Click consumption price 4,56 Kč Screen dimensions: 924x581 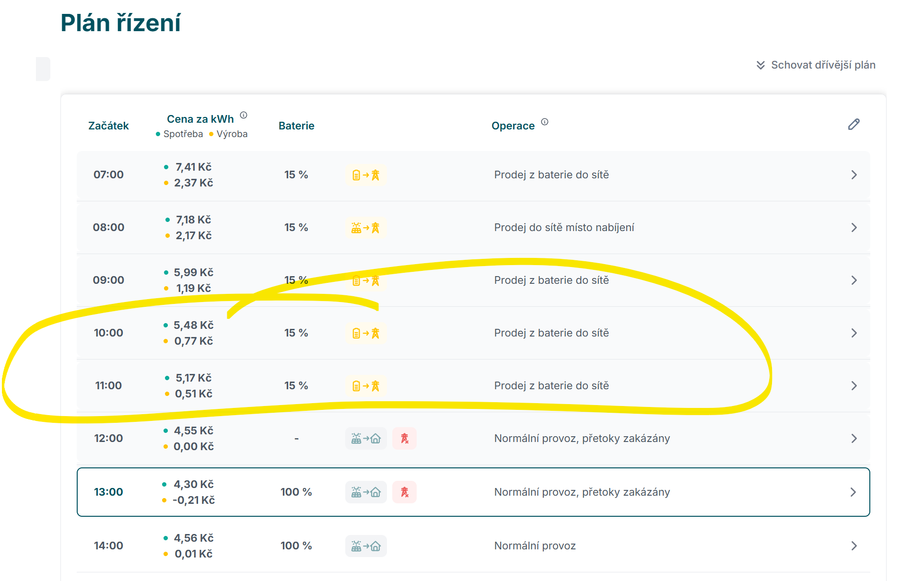point(193,538)
